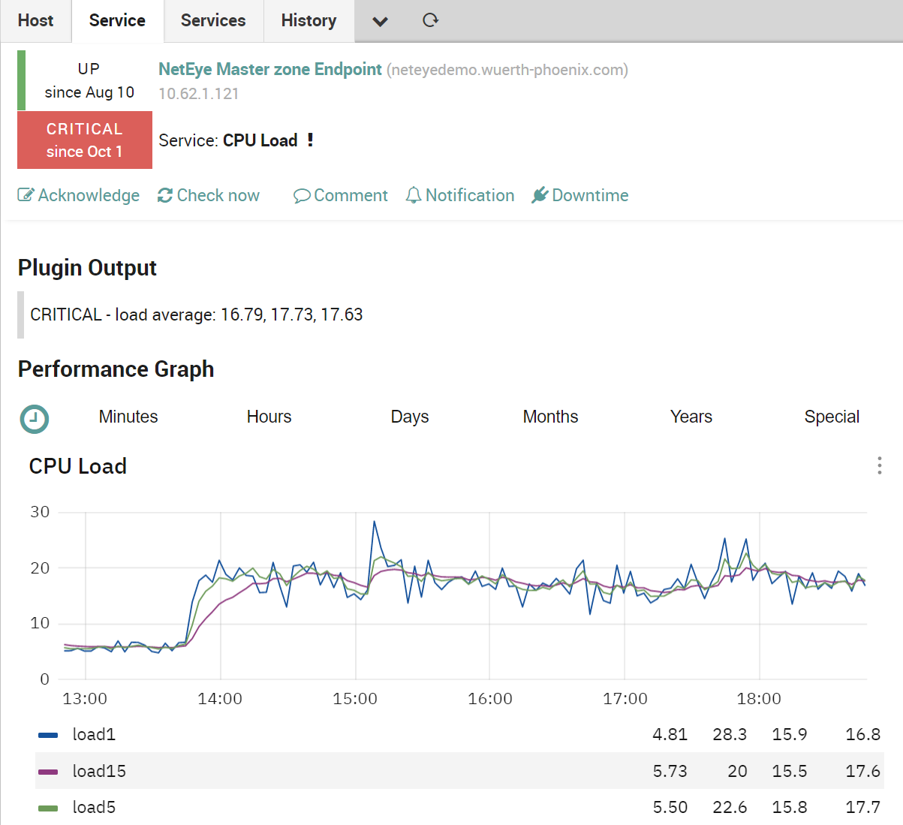Expand the Special time range option
Screen dimensions: 903x825
coord(832,417)
